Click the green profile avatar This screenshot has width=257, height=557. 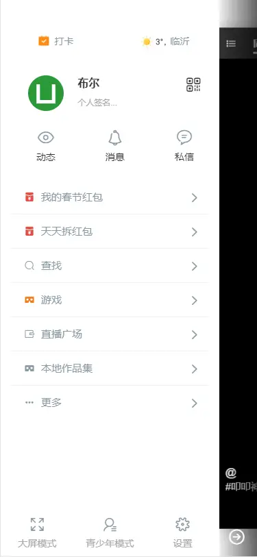[x=46, y=93]
